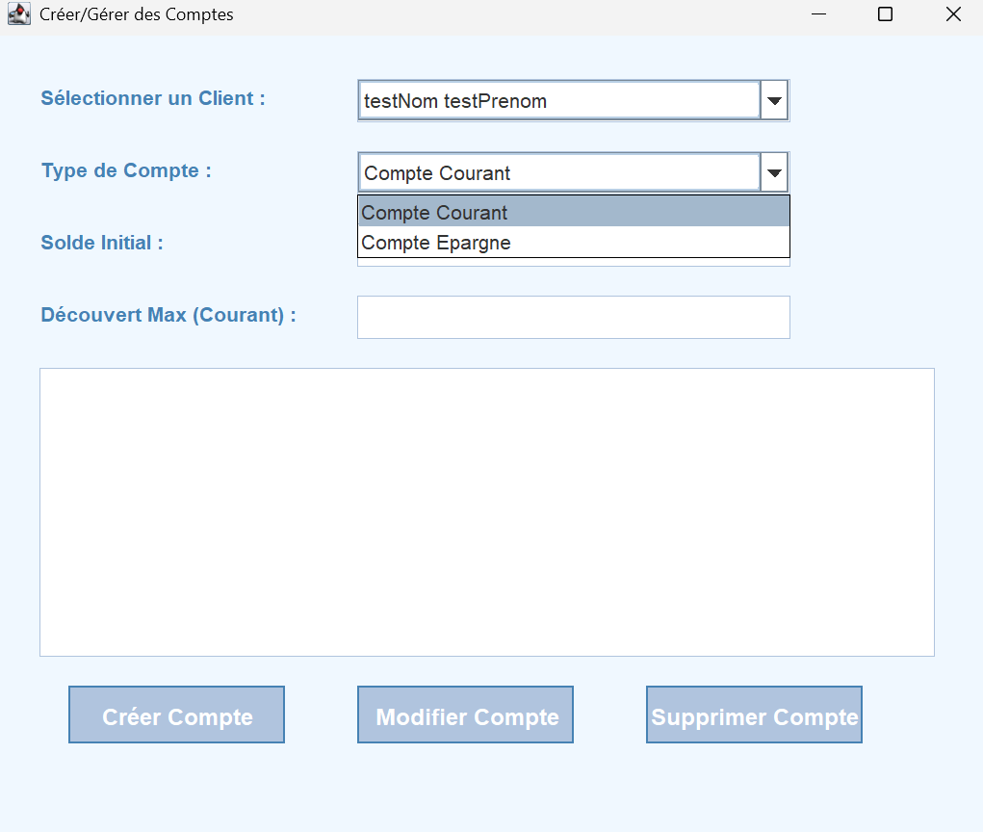Open the client selection dropdown arrow

774,100
